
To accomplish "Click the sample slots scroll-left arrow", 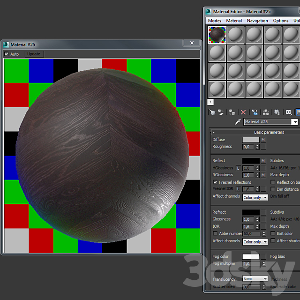I will click(210, 102).
